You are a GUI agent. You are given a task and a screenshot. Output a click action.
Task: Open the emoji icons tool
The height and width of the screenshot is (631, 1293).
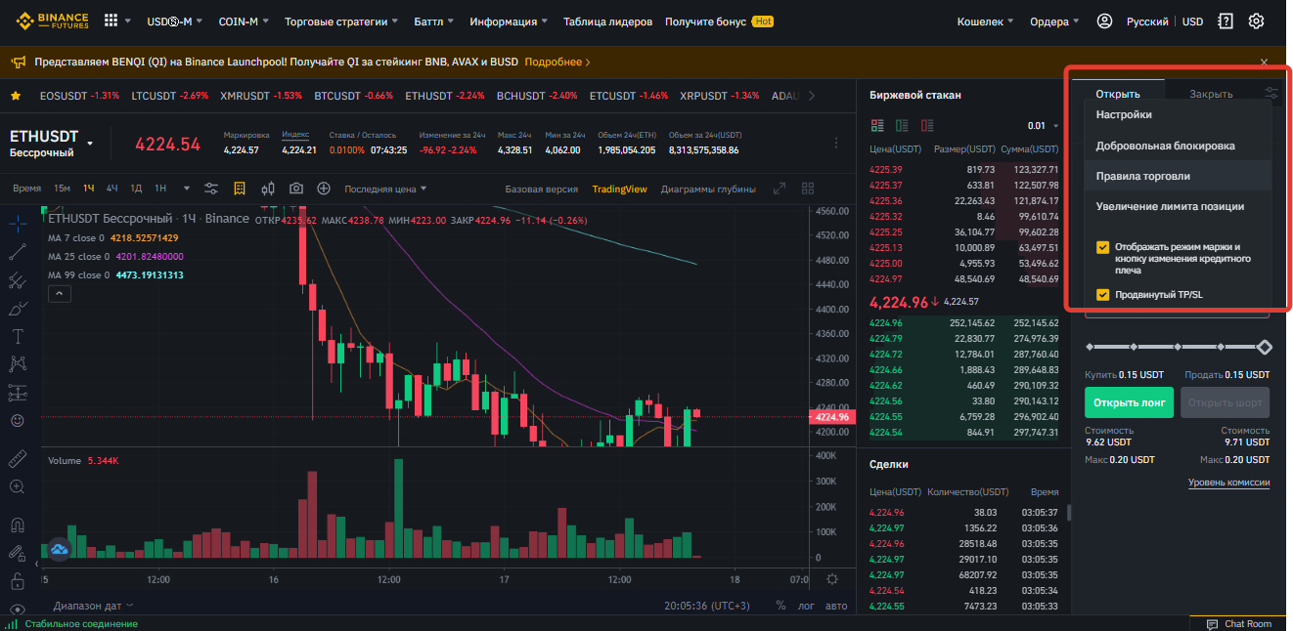[18, 421]
